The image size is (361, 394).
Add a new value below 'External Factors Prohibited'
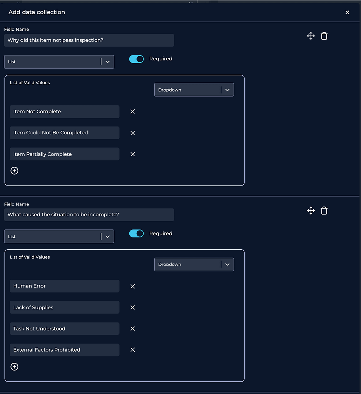(14, 367)
